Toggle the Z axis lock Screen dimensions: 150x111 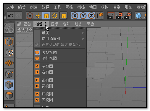tap(91, 16)
